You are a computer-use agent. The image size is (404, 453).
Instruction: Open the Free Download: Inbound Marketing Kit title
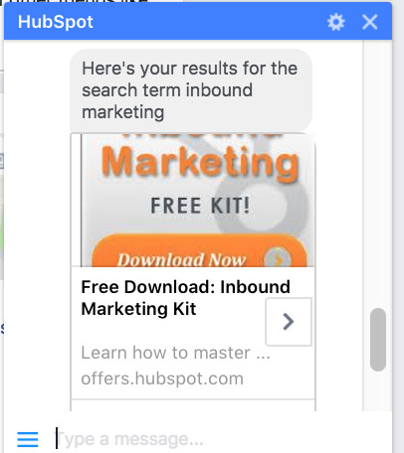coord(185,298)
